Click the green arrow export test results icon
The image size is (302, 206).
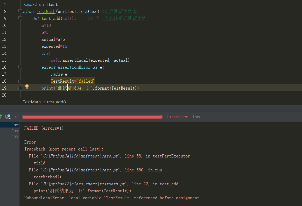pos(1,117)
